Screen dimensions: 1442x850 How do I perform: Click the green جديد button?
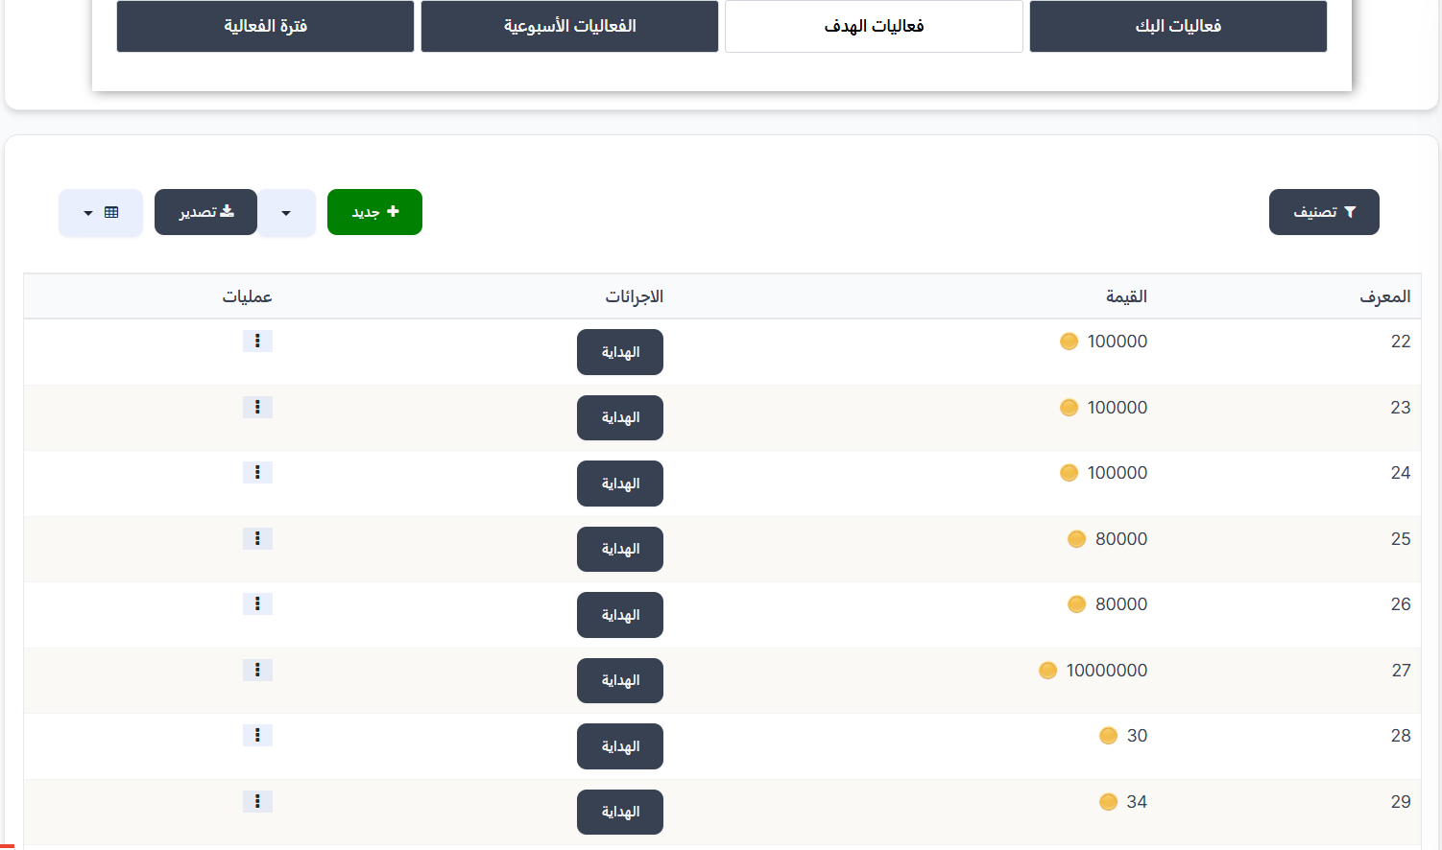click(374, 212)
